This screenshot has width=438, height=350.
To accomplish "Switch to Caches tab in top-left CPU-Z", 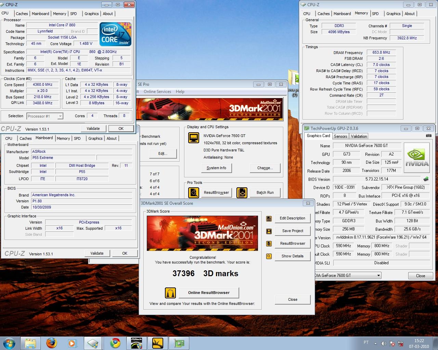I will click(x=22, y=14).
